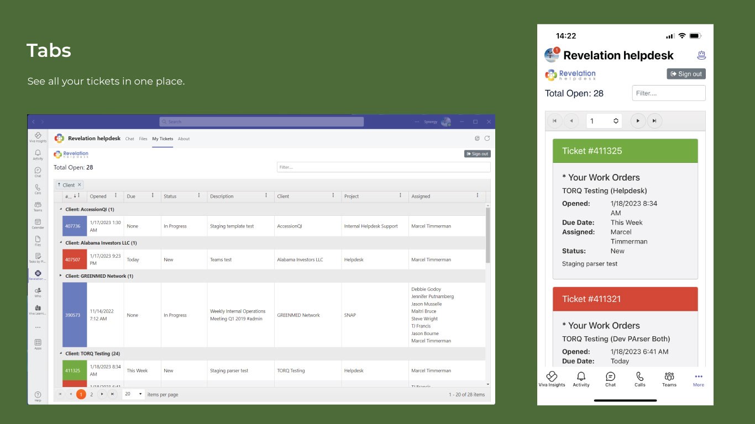Collapse the Client: TORQ Testing group
Viewport: 755px width, 424px height.
tap(61, 353)
